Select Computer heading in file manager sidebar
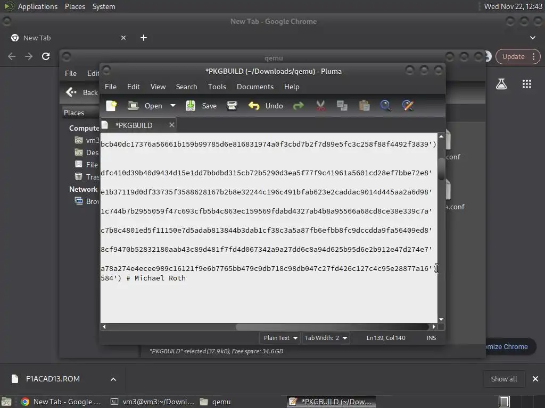 point(84,129)
